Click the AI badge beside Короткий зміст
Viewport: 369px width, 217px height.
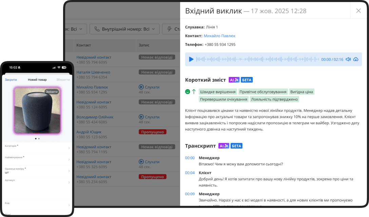pyautogui.click(x=234, y=80)
